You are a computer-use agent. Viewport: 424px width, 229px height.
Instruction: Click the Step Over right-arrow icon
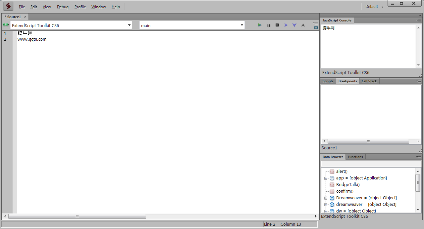point(286,25)
